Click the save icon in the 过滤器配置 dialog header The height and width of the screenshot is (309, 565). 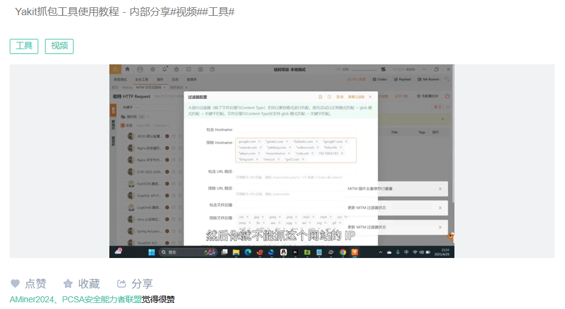[320, 97]
